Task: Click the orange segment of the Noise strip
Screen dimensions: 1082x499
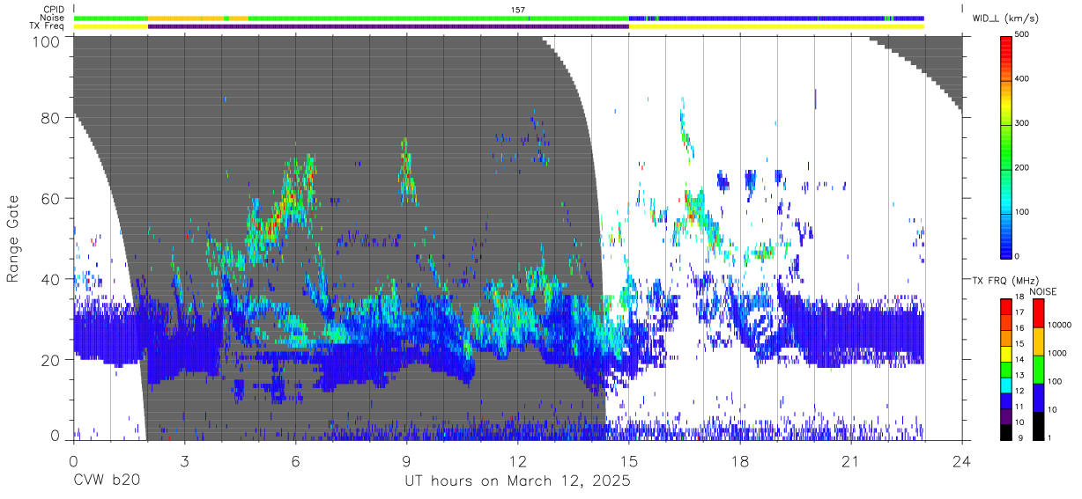Action: (186, 18)
